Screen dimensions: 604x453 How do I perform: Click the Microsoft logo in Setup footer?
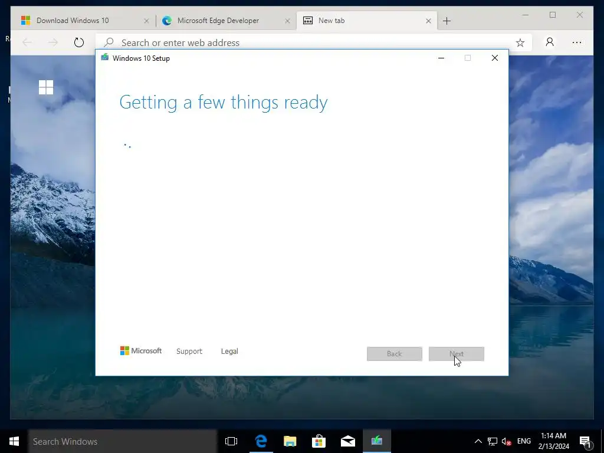pos(141,351)
